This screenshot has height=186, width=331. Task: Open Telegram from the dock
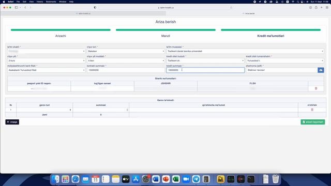click(196, 179)
